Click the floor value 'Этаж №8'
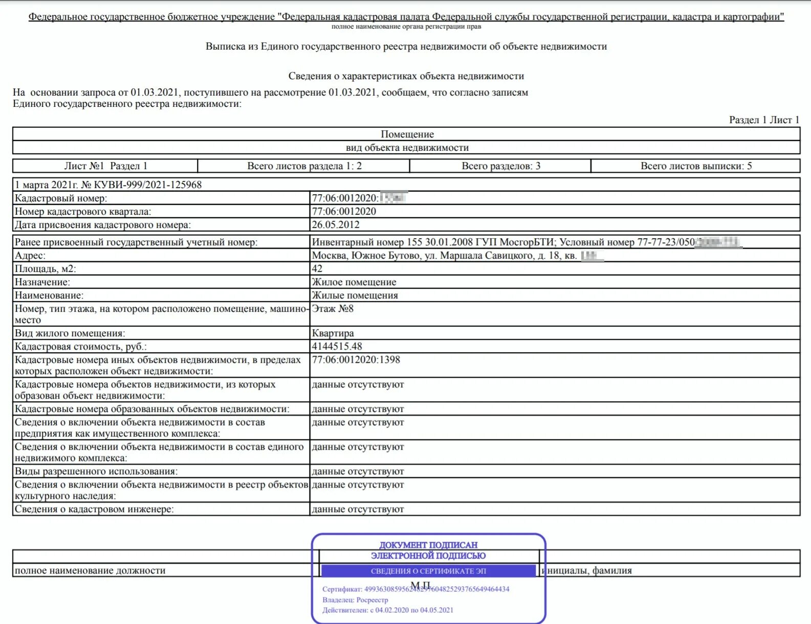Image resolution: width=811 pixels, height=624 pixels. 333,309
